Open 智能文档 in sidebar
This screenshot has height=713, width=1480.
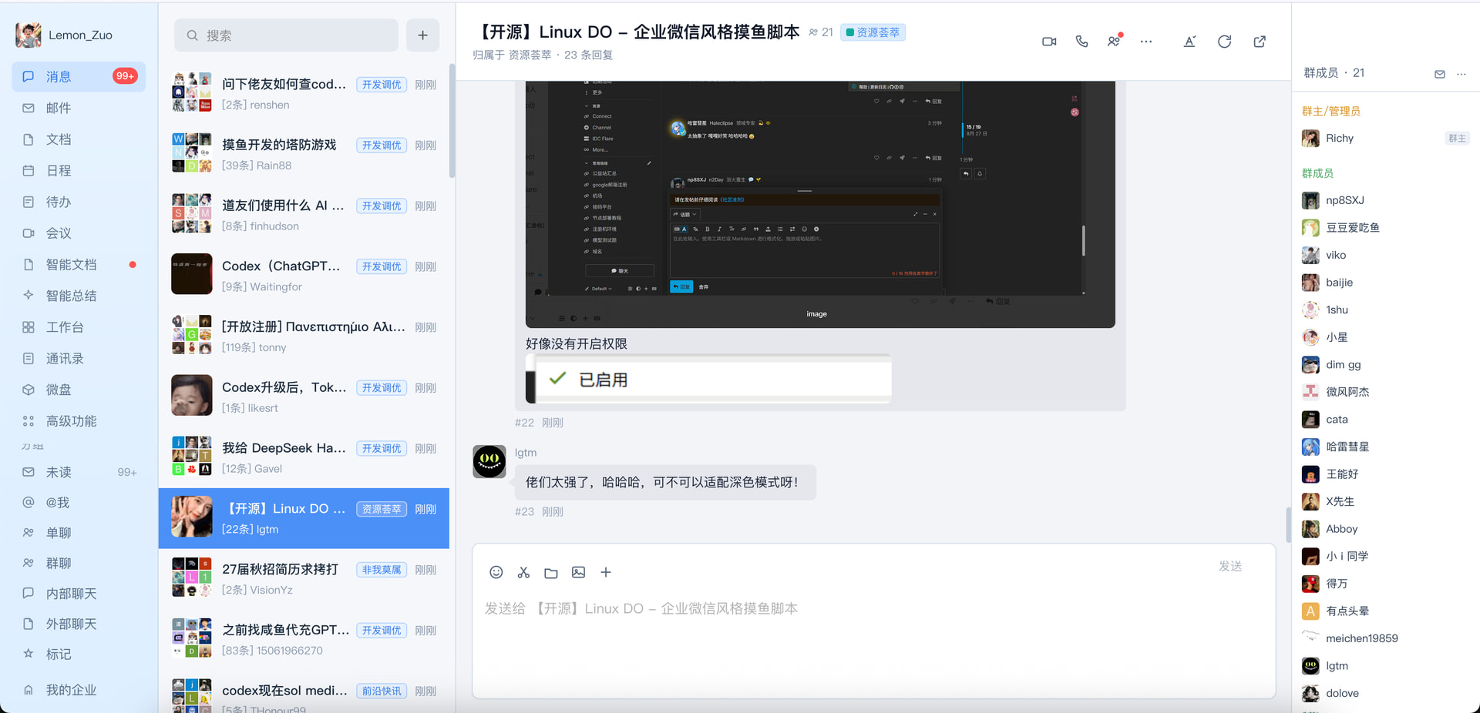[79, 264]
